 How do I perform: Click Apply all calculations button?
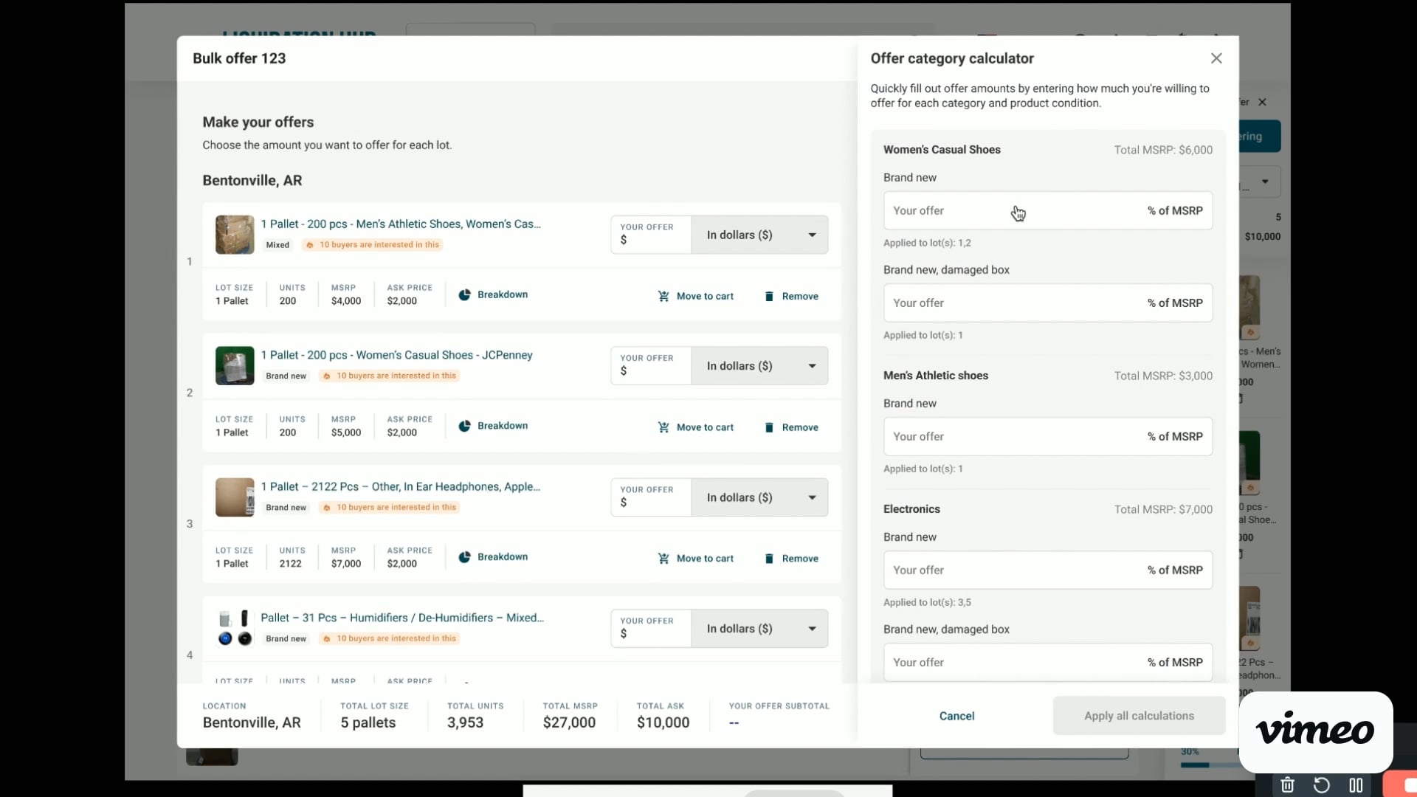[x=1139, y=716]
